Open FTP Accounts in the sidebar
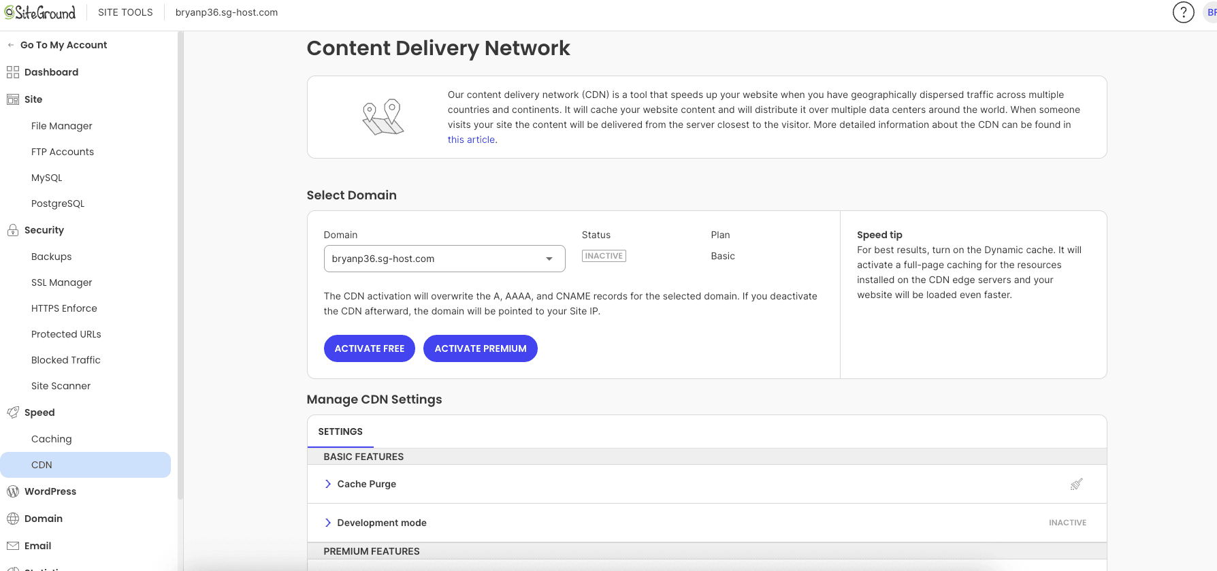Screen dimensions: 1217x571 pos(63,152)
